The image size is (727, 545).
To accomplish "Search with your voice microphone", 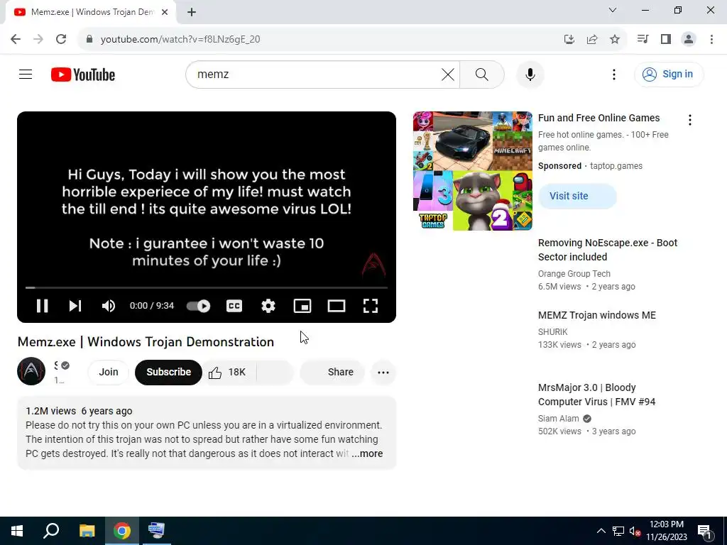I will click(530, 74).
